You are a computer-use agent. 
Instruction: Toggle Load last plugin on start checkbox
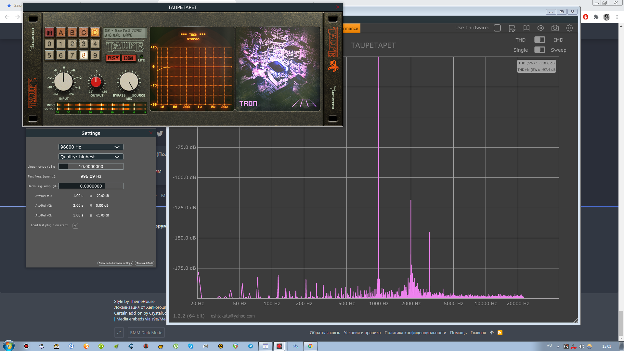75,226
